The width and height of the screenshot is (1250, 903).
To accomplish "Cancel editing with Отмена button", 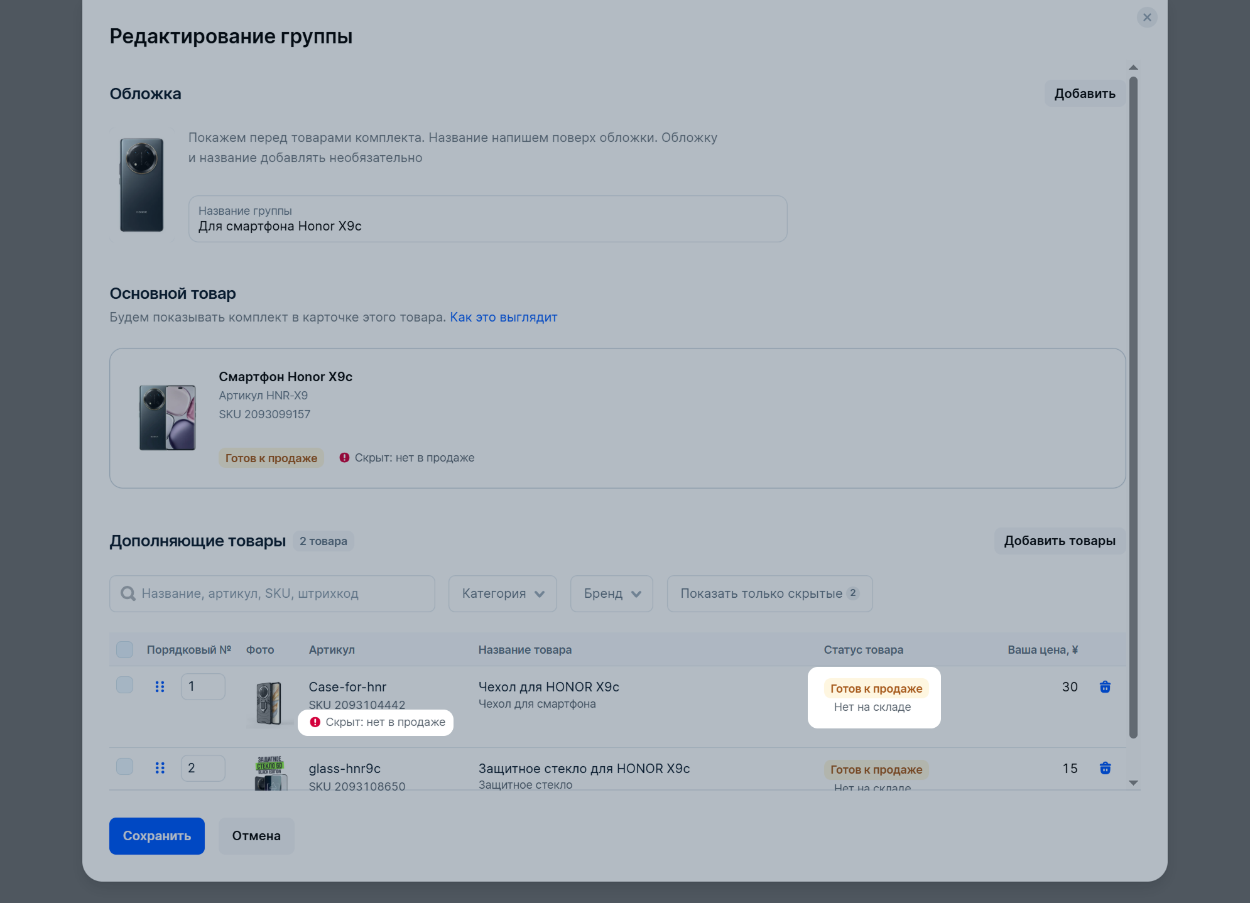I will click(256, 836).
